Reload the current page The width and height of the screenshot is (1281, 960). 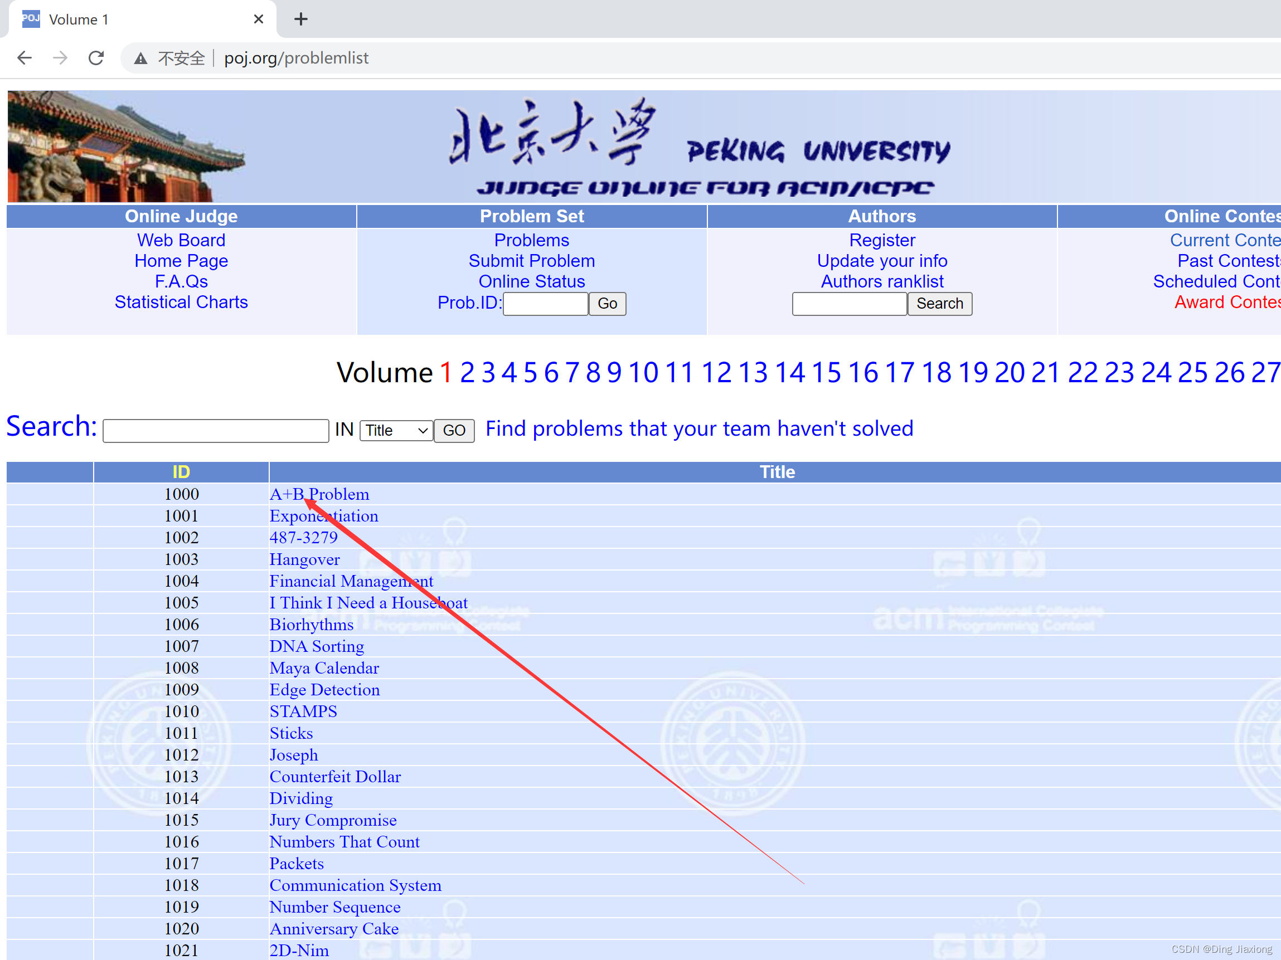click(x=96, y=57)
